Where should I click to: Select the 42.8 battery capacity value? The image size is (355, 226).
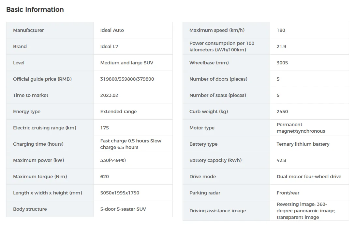(x=281, y=160)
